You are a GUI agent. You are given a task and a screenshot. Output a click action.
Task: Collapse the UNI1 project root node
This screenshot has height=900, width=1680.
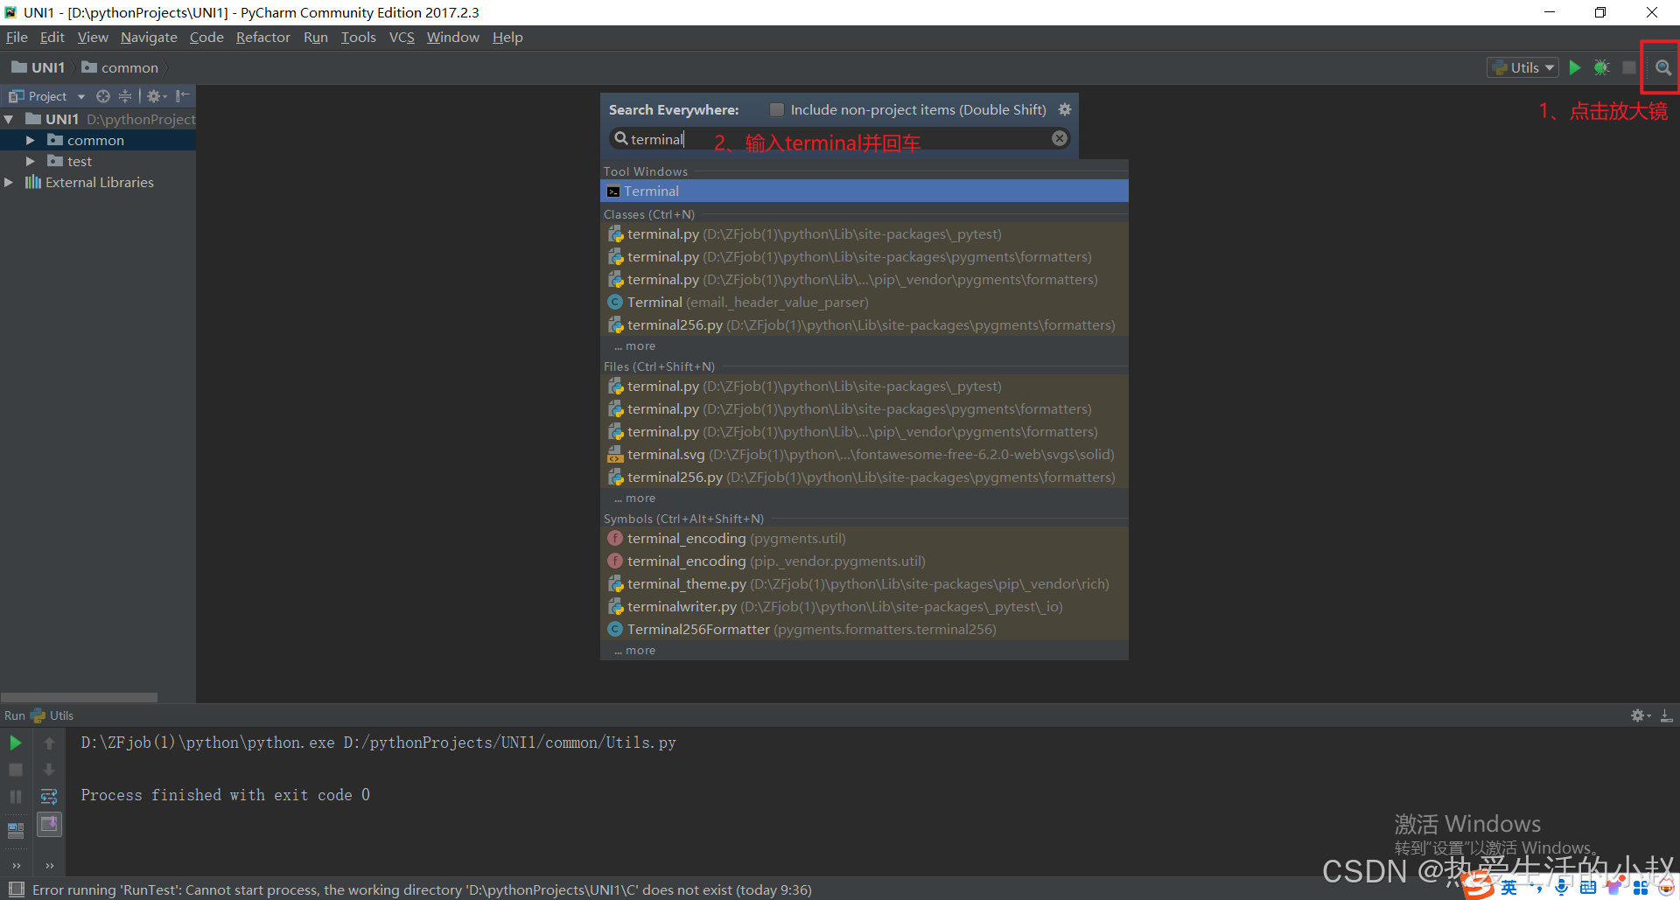tap(9, 119)
